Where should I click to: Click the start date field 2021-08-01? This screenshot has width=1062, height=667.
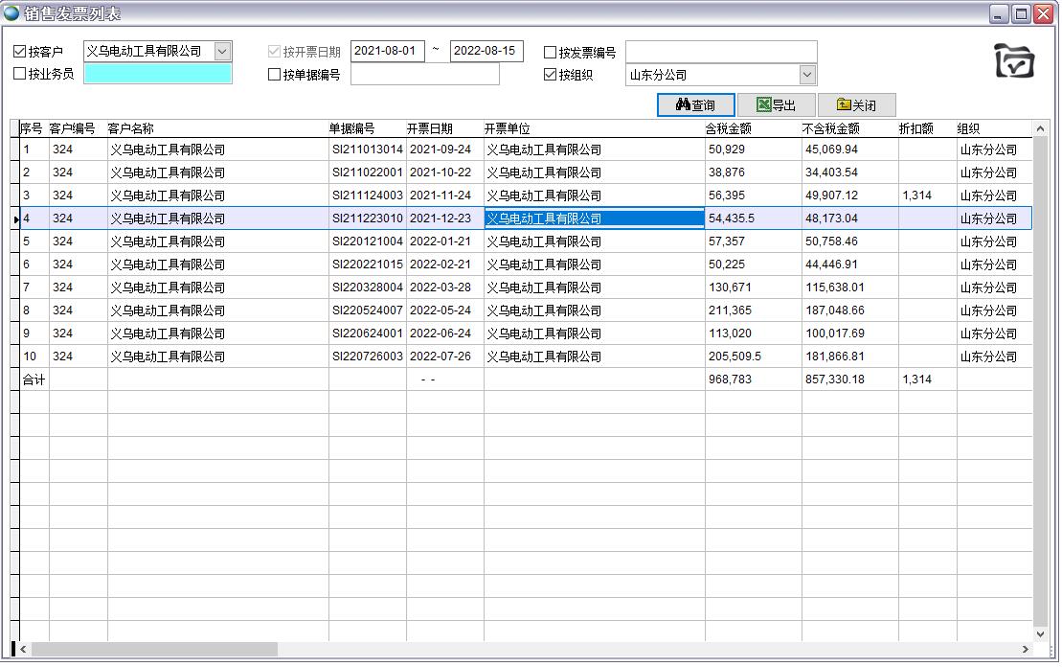click(x=388, y=52)
